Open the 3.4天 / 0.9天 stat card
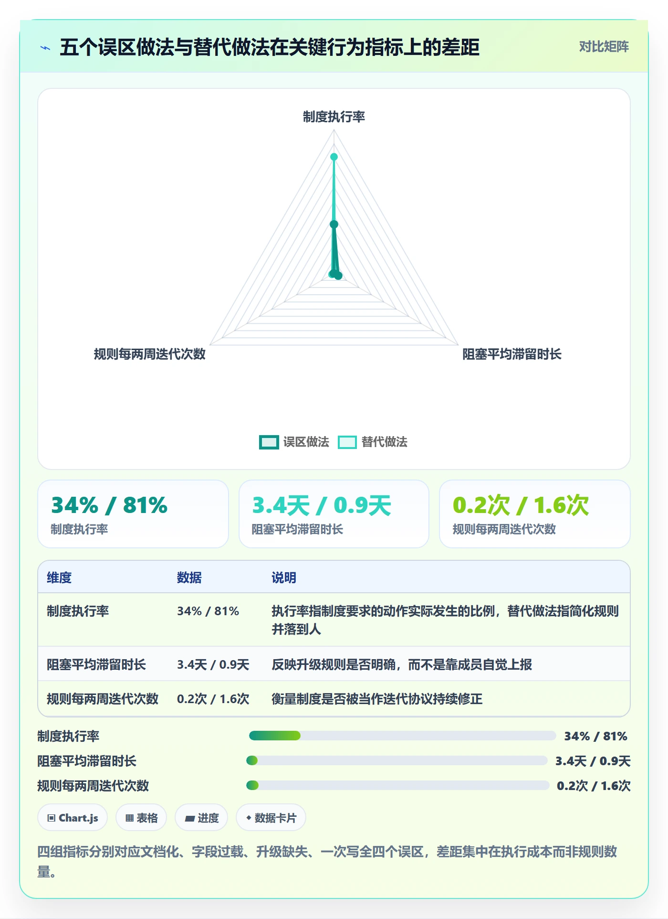 334,514
